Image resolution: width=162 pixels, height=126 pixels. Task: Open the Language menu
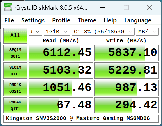tap(138, 20)
